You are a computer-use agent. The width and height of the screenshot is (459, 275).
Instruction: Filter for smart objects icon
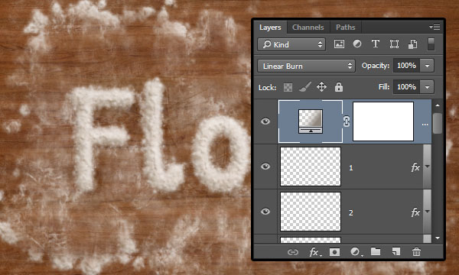(412, 44)
